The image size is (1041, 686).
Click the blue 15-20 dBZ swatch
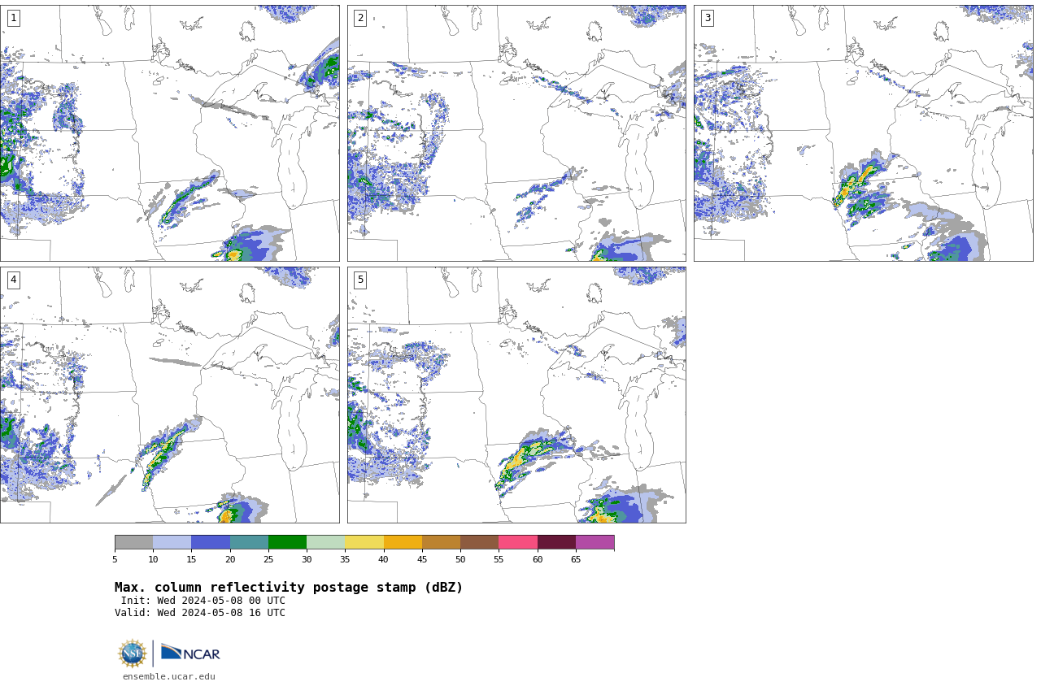coord(211,542)
